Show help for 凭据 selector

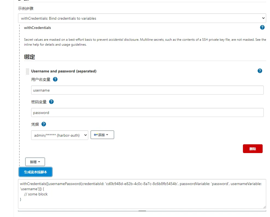(x=44, y=124)
